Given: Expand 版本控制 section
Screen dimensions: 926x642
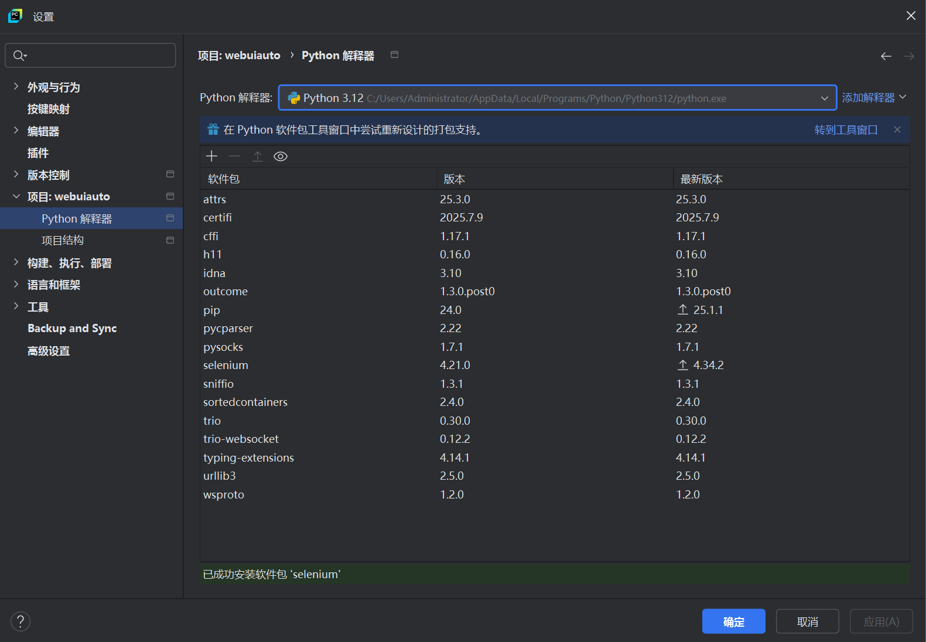Looking at the screenshot, I should click(16, 175).
